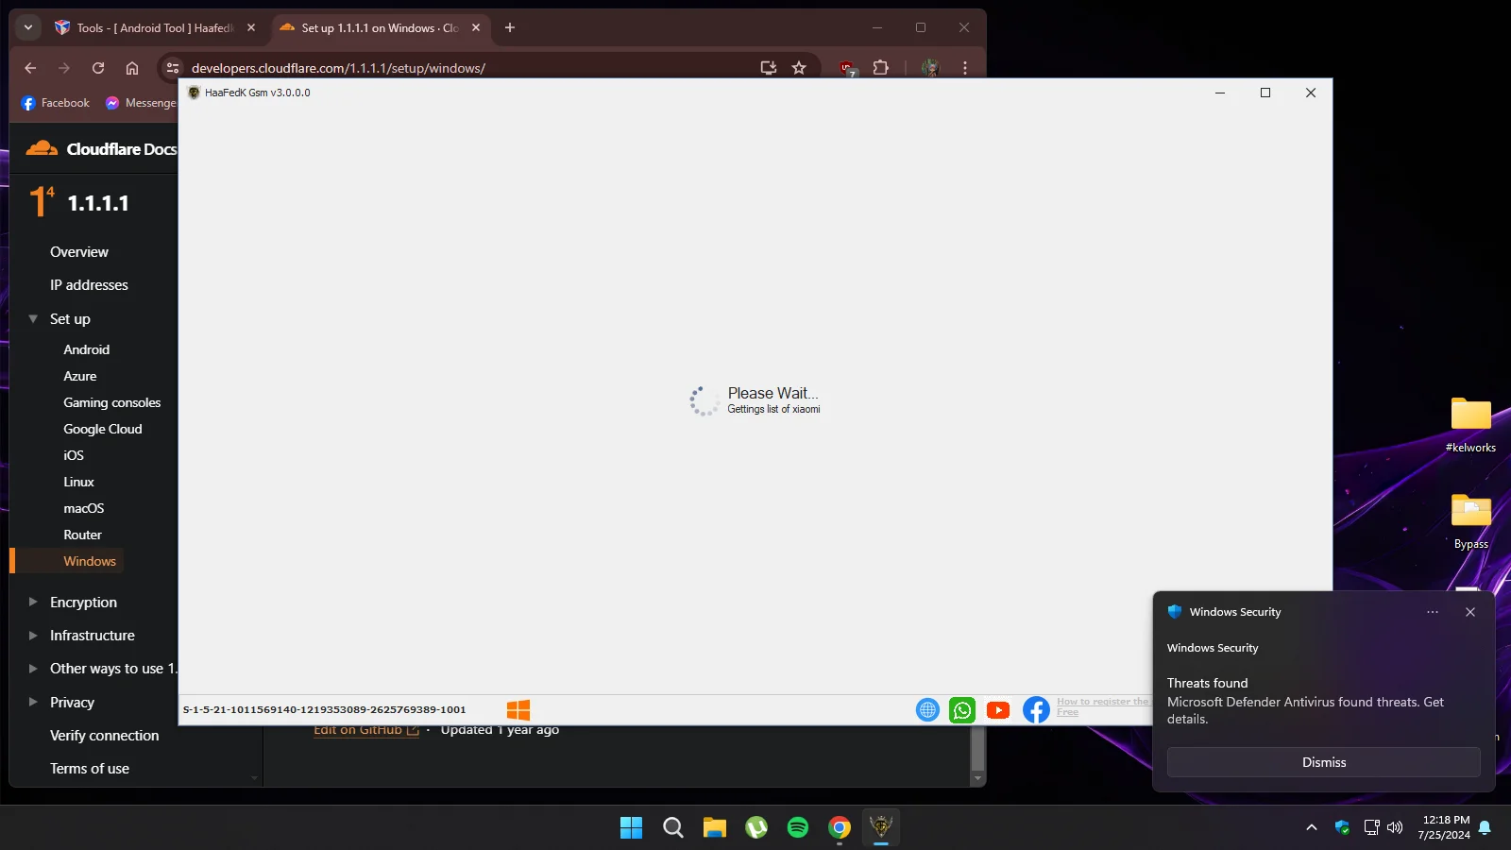Expand the Encryption section

click(x=33, y=602)
